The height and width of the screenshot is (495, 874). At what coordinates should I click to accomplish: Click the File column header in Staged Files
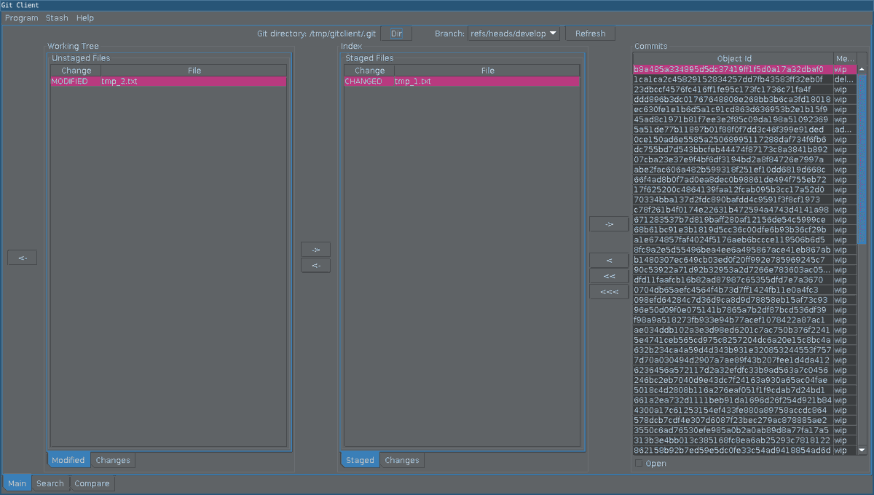[x=488, y=71]
